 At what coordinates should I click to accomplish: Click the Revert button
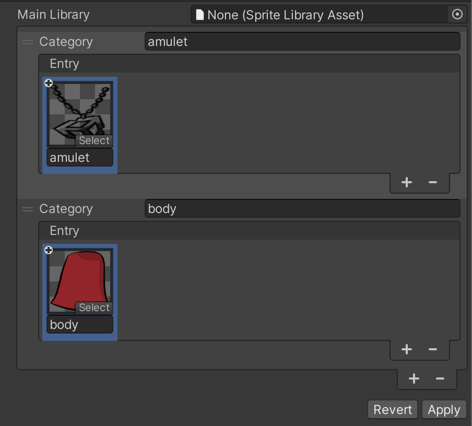point(393,410)
